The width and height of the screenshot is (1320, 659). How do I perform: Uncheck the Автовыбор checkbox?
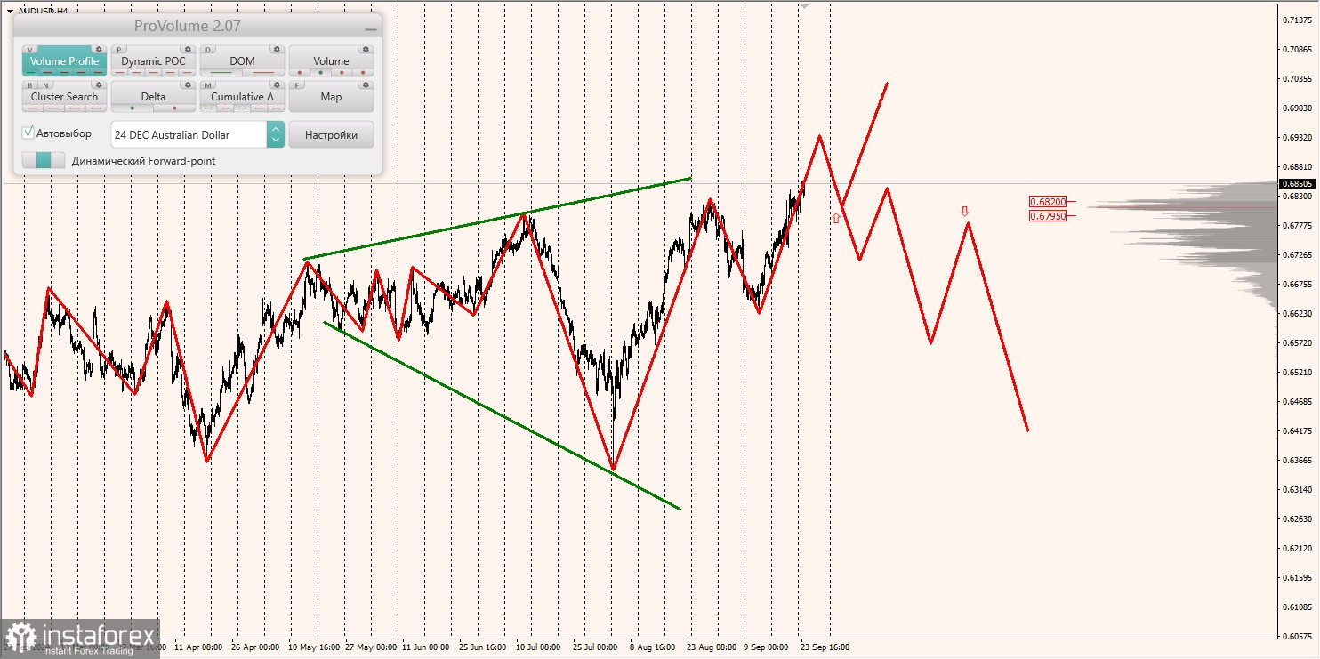(28, 133)
